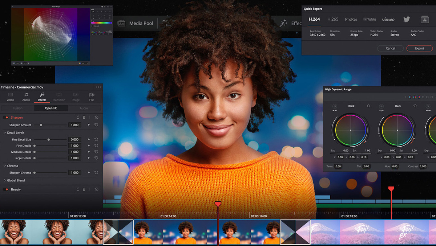Click the Sharpen Amount value field 1.800
Viewport: 436px width, 246px height.
click(x=74, y=125)
